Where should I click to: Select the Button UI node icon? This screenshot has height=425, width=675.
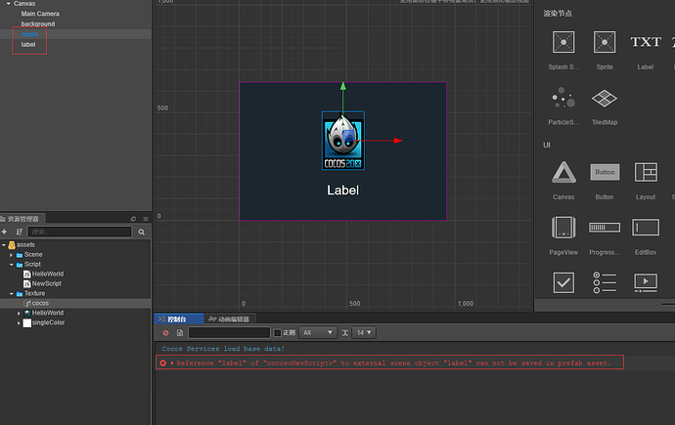point(605,172)
